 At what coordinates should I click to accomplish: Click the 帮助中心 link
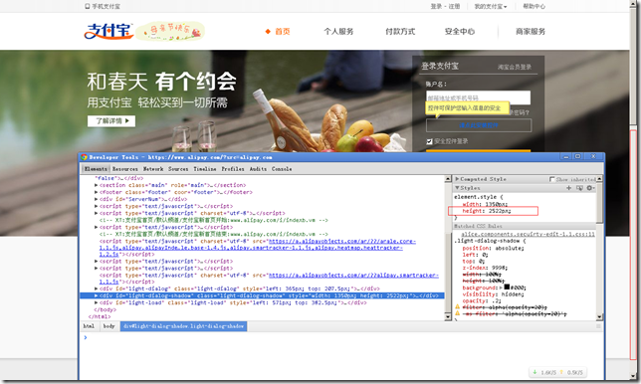[x=534, y=6]
